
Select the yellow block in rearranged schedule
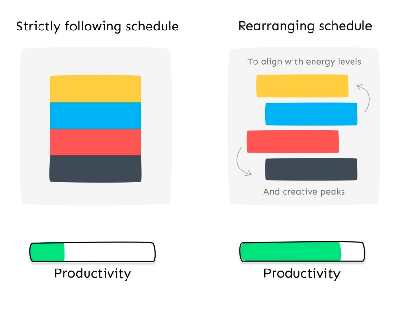click(302, 86)
